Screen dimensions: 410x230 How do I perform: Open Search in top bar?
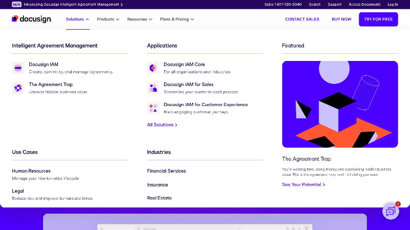coord(315,5)
